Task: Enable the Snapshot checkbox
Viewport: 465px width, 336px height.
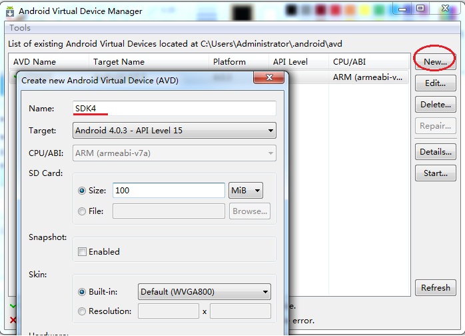Action: tap(82, 252)
